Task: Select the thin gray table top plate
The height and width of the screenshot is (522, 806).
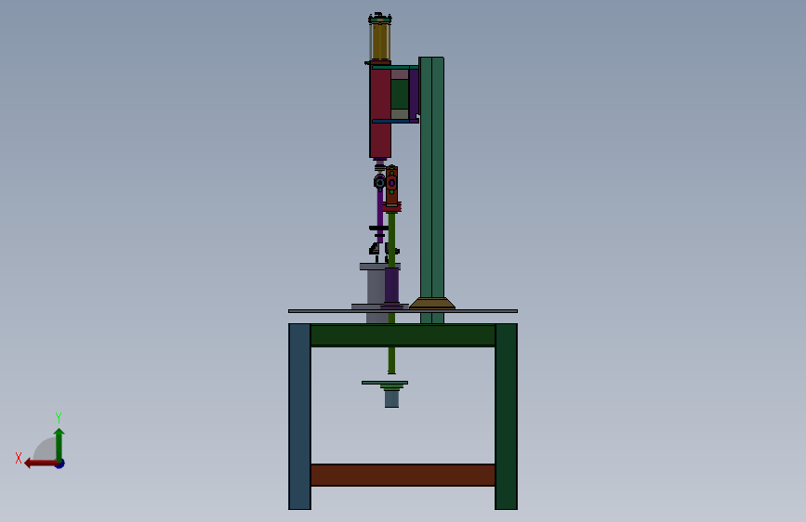Action: pos(403,311)
